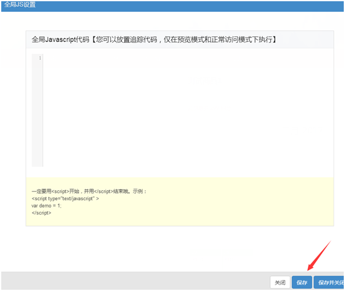Click the 全局Javascript代码 panel header

click(x=179, y=40)
